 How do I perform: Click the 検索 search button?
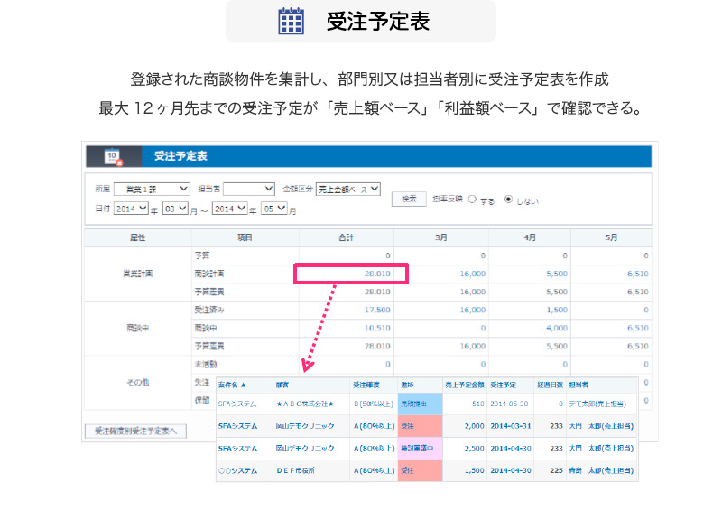pos(408,199)
